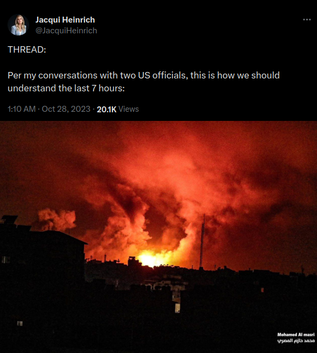The image size is (317, 353).
Task: Click the Mohamed Al masri watermark
Action: 296,335
